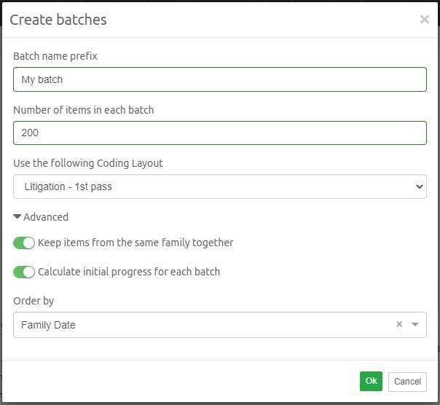Click the Order by label
Viewport: 440px width, 405px height.
tap(34, 301)
